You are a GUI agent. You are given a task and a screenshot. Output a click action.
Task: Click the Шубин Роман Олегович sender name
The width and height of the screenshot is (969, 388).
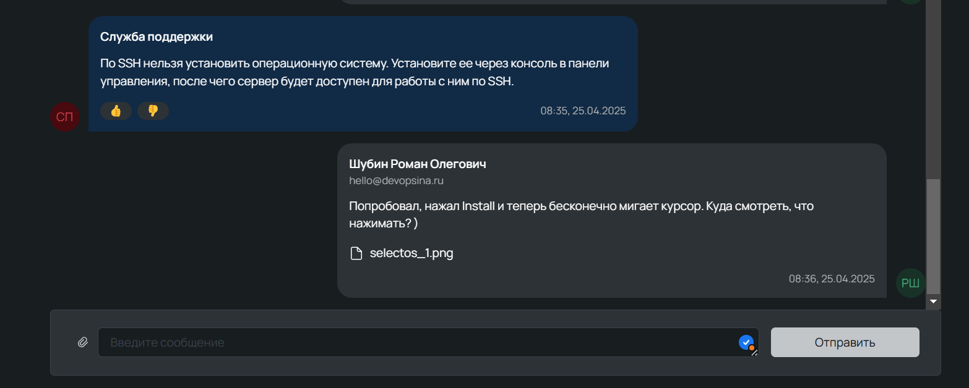418,164
